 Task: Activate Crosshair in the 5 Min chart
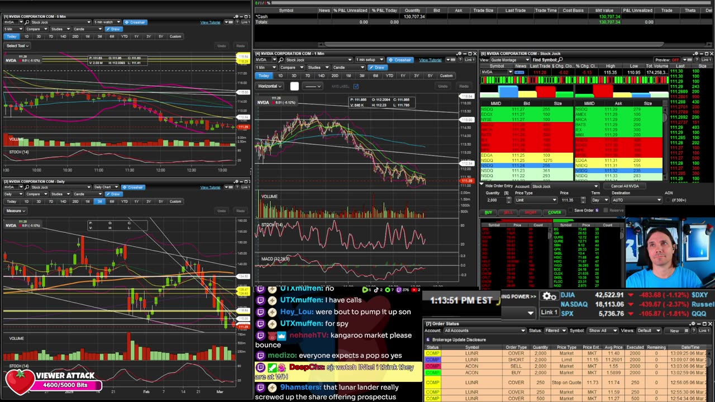point(135,22)
